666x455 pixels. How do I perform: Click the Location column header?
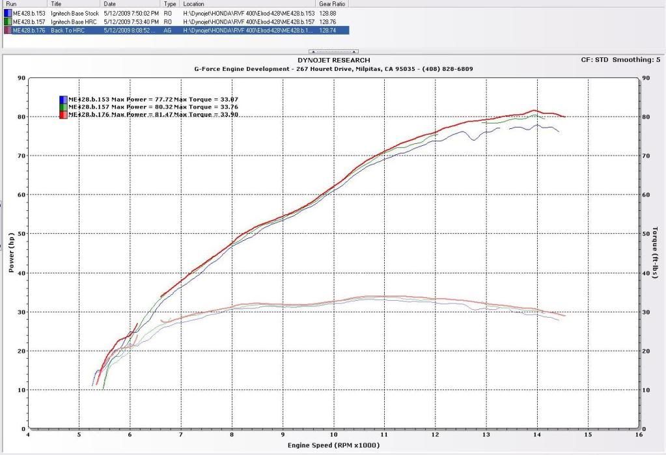point(248,4)
